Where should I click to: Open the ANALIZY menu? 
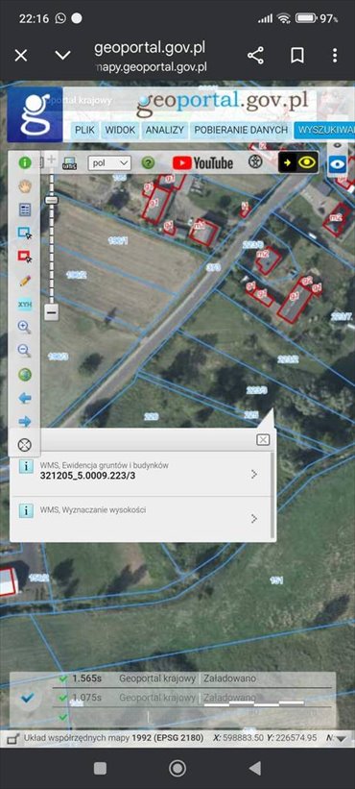click(165, 130)
